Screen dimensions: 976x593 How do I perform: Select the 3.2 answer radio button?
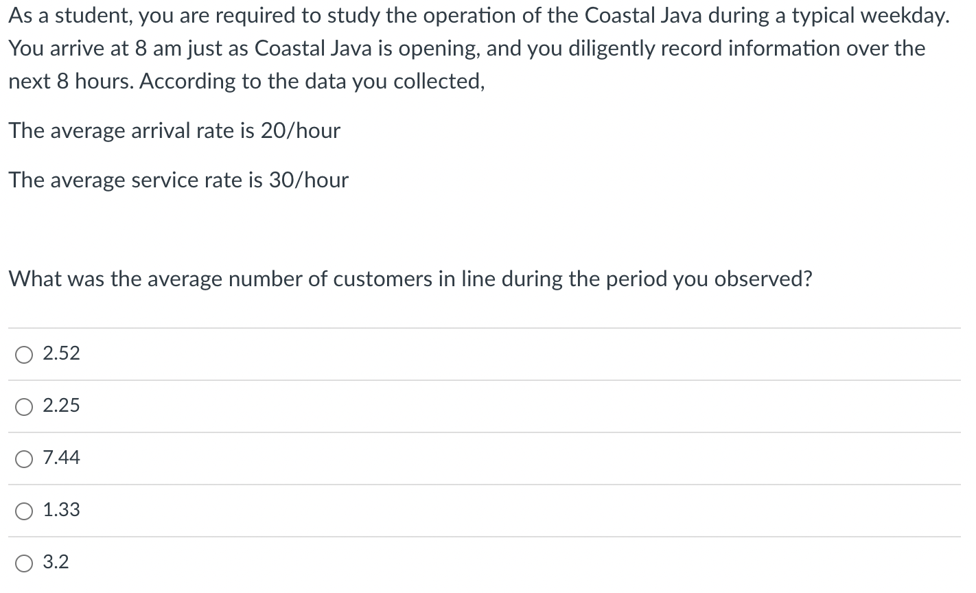tap(24, 563)
